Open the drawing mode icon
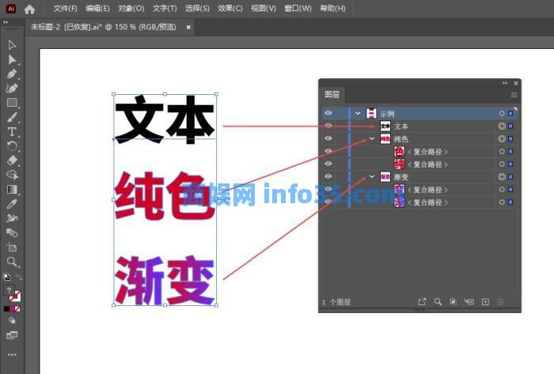Viewport: 554px width, 374px height. (x=12, y=320)
